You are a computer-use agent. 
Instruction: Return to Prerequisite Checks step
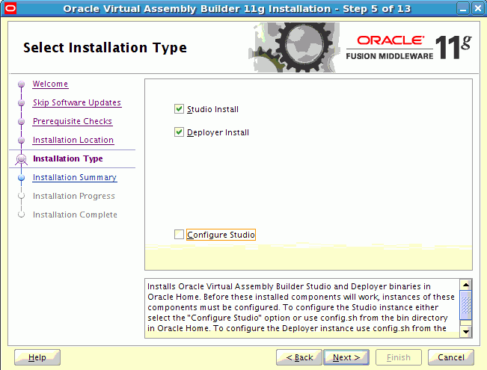click(x=73, y=121)
